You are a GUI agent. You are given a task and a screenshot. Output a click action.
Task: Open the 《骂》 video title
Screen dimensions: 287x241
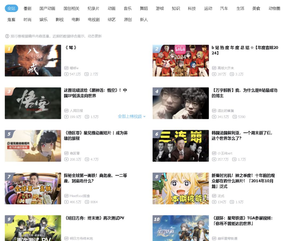(x=71, y=48)
